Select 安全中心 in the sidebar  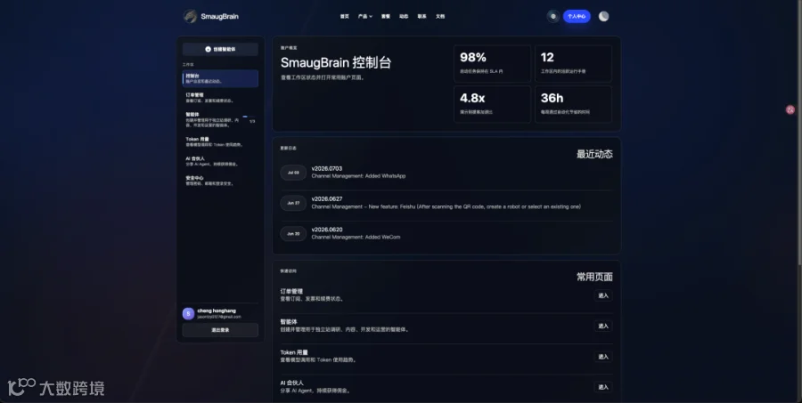pyautogui.click(x=220, y=181)
